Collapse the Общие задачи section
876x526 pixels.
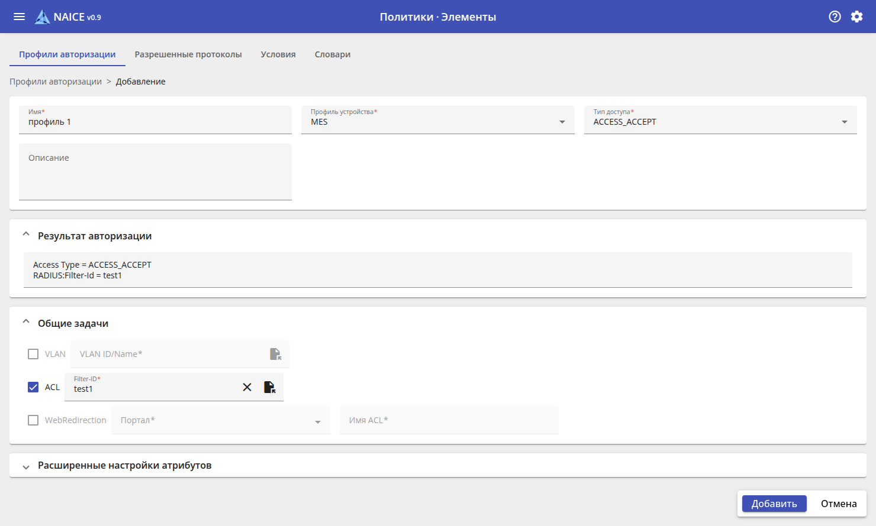coord(26,322)
